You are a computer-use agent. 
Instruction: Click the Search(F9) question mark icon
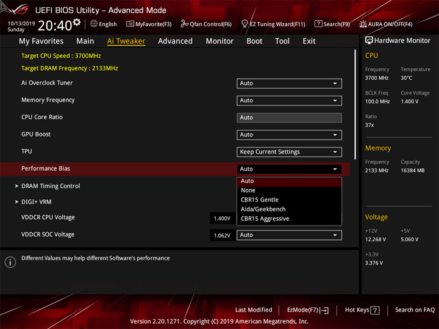pyautogui.click(x=318, y=24)
